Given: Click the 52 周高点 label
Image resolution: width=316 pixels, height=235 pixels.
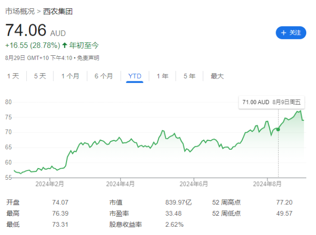Looking at the screenshot, I should 227,202.
